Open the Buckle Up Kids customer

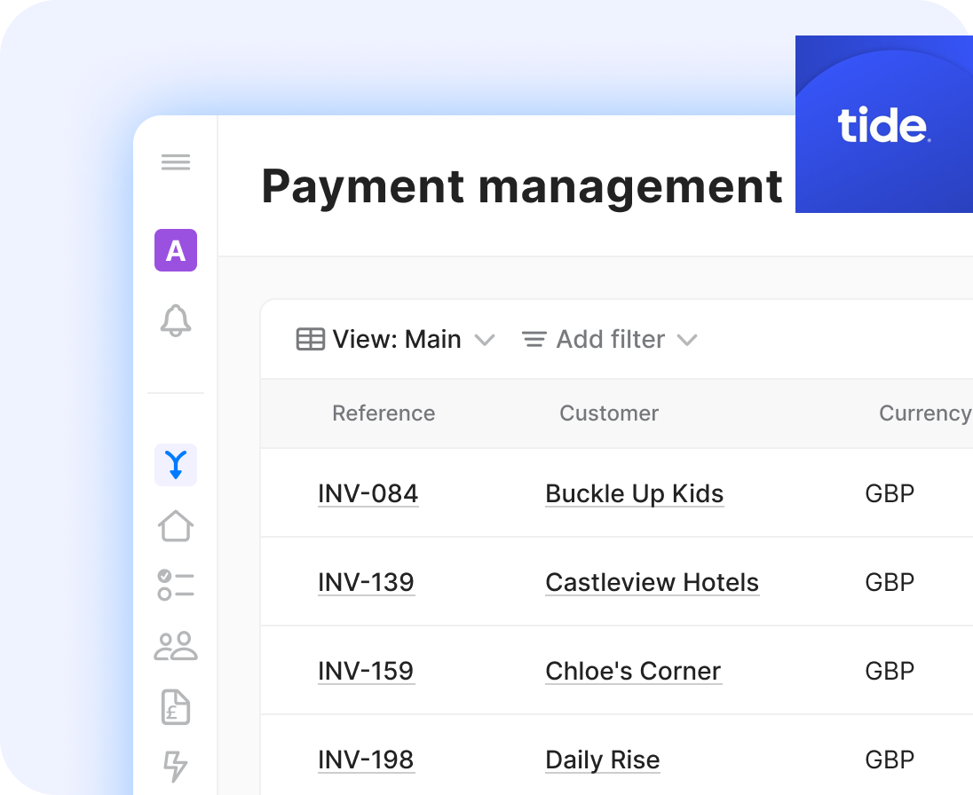pyautogui.click(x=634, y=493)
